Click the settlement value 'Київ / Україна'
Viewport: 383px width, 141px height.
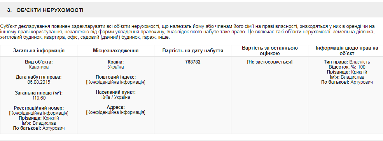[115, 97]
